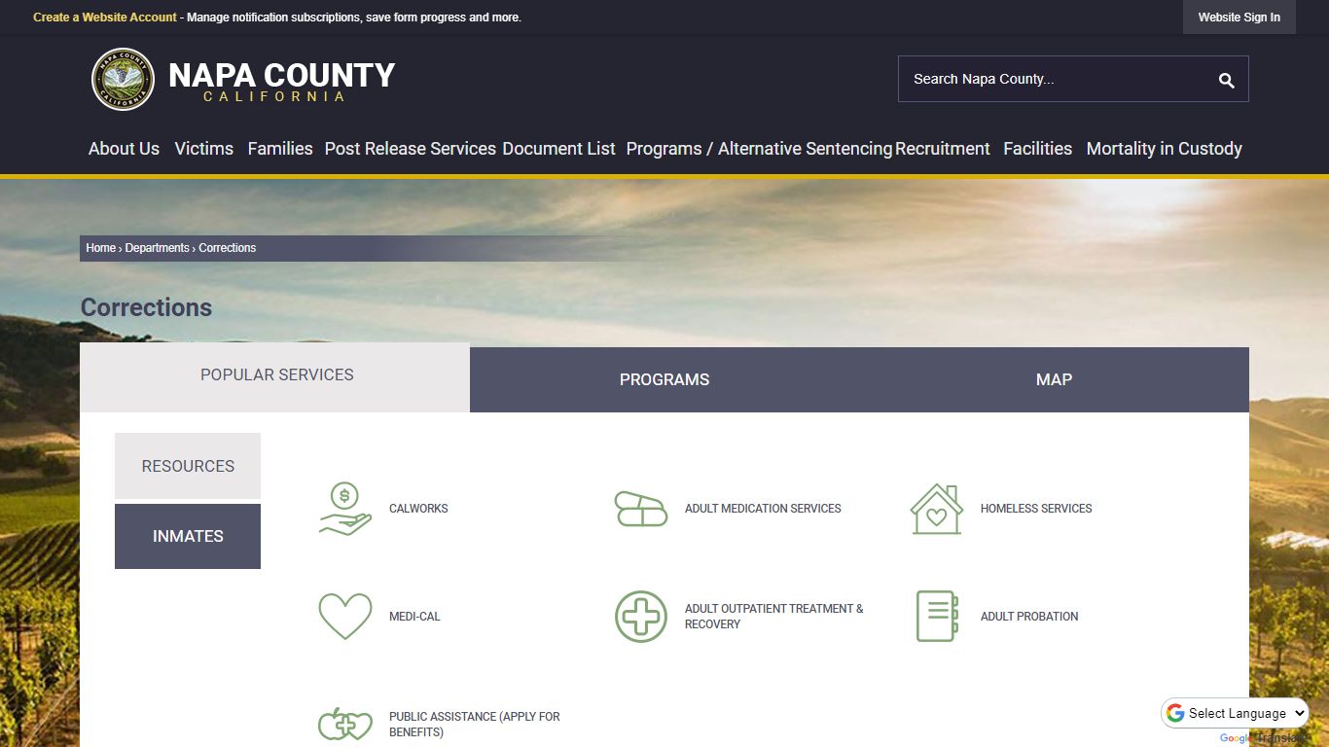Click the Google logo in translate widget
The height and width of the screenshot is (747, 1329).
click(1175, 713)
